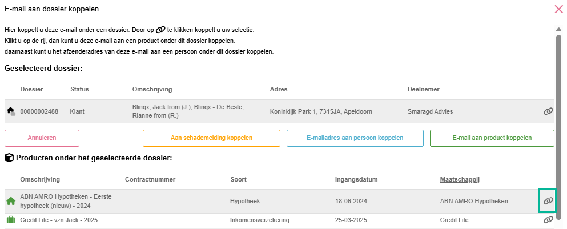Viewport: 567px width, 229px height.
Task: Click link icon for Credit Life row
Action: tap(548, 220)
